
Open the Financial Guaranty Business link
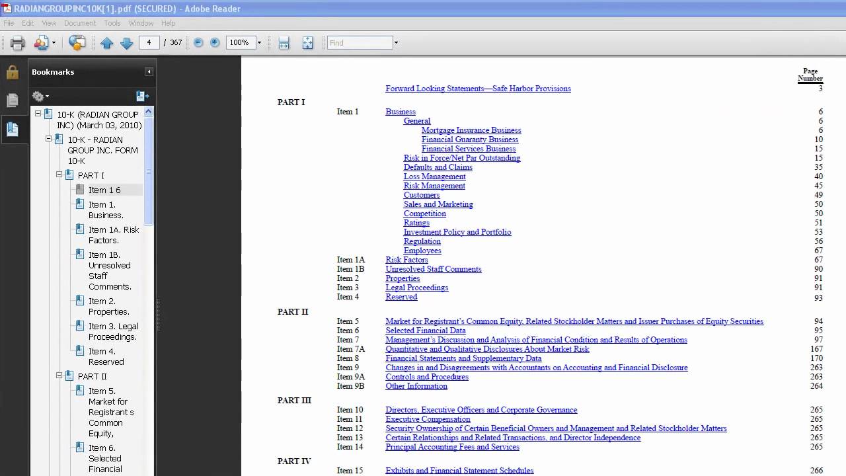point(470,139)
